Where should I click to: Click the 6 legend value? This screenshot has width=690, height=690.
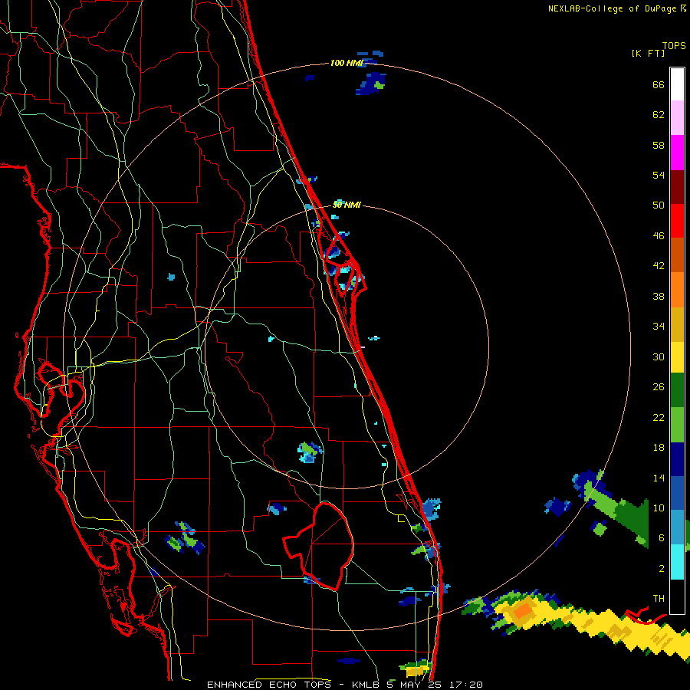[x=662, y=538]
